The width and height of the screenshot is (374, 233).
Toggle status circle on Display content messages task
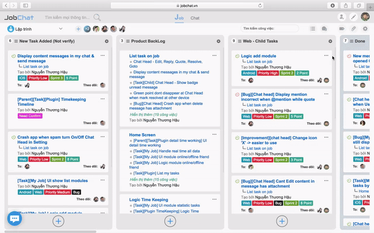pyautogui.click(x=14, y=56)
